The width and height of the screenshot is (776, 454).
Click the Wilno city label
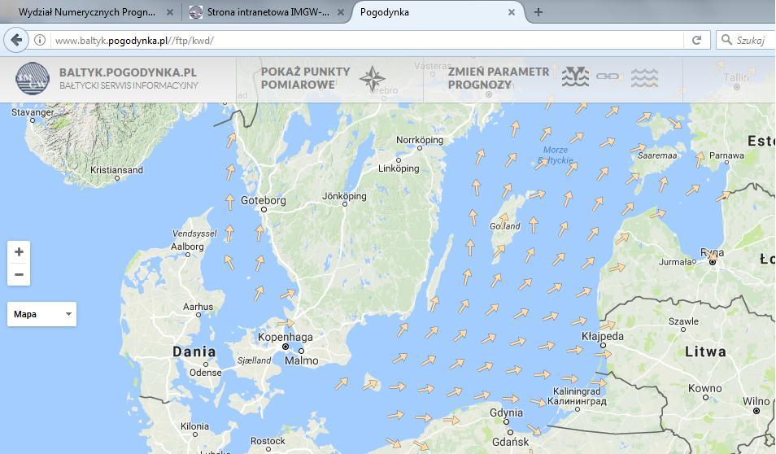(x=756, y=401)
